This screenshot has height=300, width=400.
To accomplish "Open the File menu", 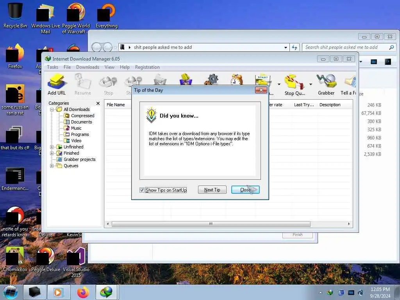I will [x=67, y=67].
